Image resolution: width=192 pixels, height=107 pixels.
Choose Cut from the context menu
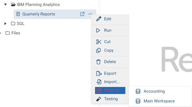pos(110,42)
